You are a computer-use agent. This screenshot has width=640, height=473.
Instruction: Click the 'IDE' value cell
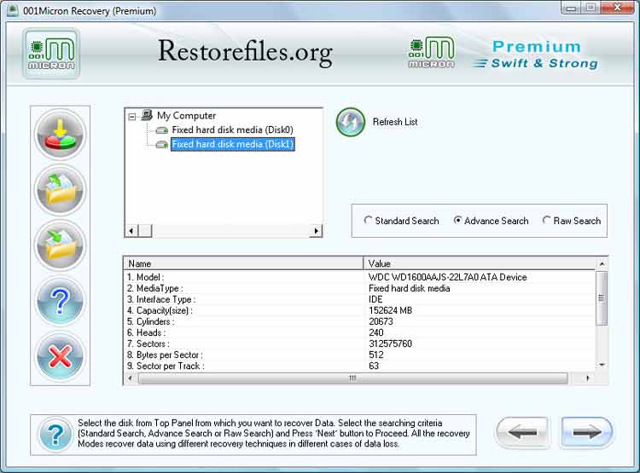[375, 299]
